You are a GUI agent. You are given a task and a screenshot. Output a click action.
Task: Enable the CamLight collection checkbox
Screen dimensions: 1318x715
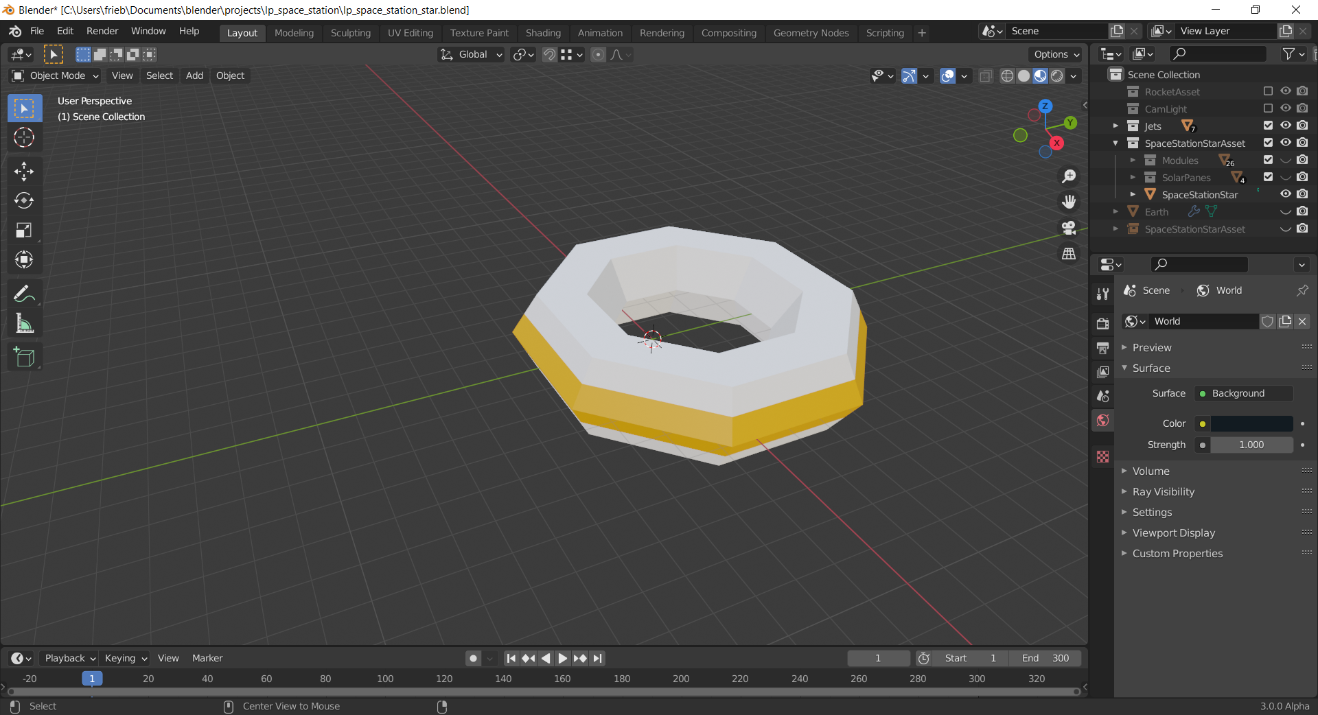(x=1268, y=108)
